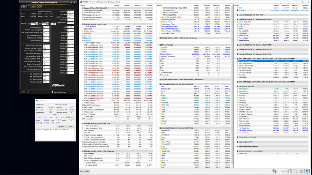
Task: Select the CPU Package Power row
Action: coord(195,20)
